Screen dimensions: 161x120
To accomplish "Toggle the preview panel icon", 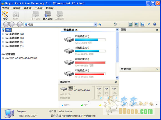I will click(x=137, y=24).
